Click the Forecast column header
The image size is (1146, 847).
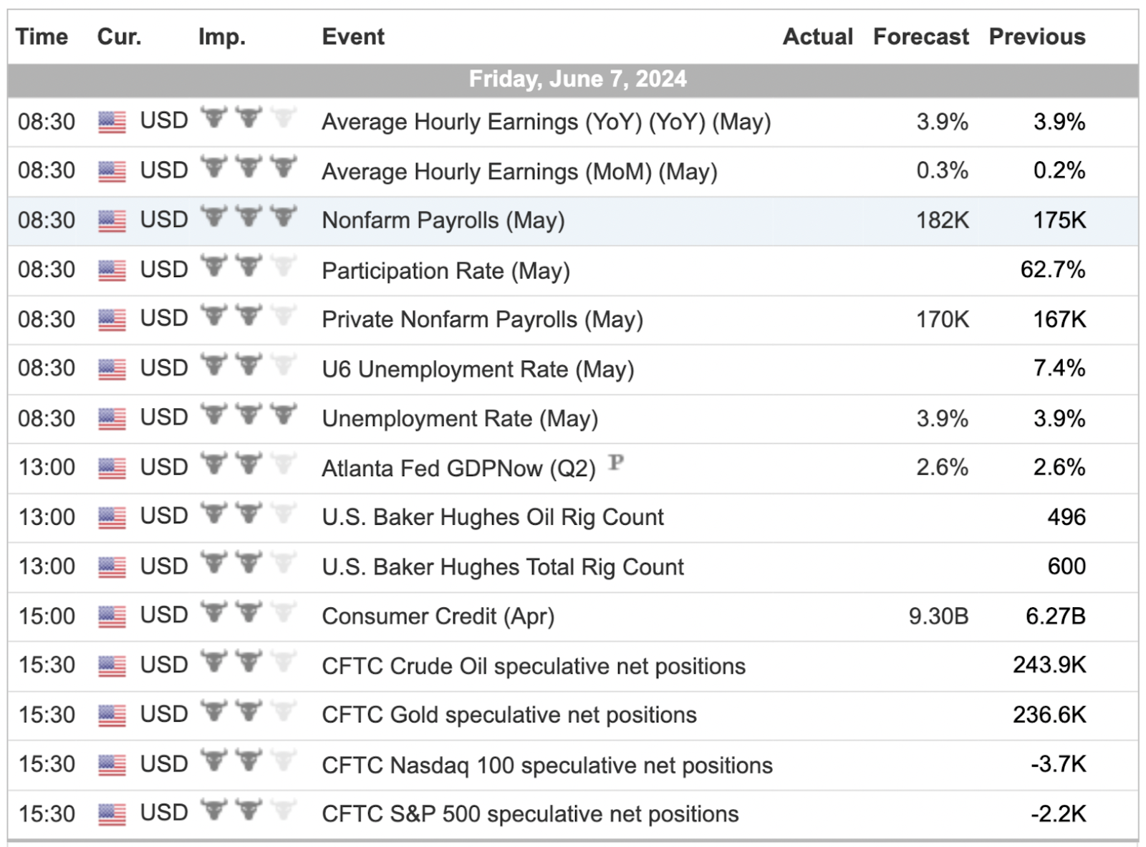(920, 37)
